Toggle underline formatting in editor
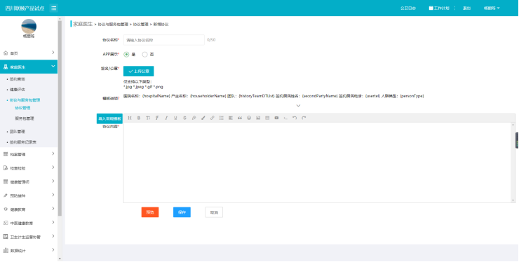Viewport: 519px width, 262px height. point(175,118)
